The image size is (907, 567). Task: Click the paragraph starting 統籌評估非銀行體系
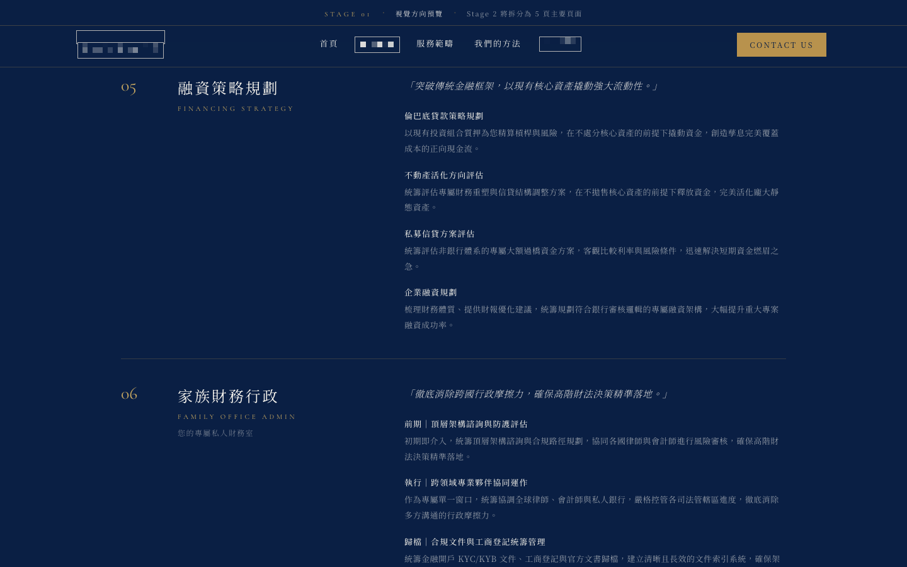pyautogui.click(x=592, y=259)
